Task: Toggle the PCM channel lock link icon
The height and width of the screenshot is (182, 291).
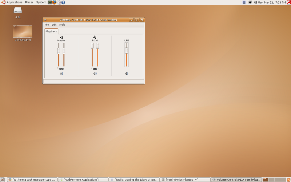Action: click(x=95, y=69)
